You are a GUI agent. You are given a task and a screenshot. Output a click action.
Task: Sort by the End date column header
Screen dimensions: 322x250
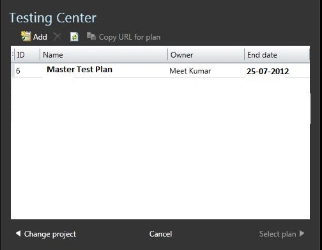point(277,55)
